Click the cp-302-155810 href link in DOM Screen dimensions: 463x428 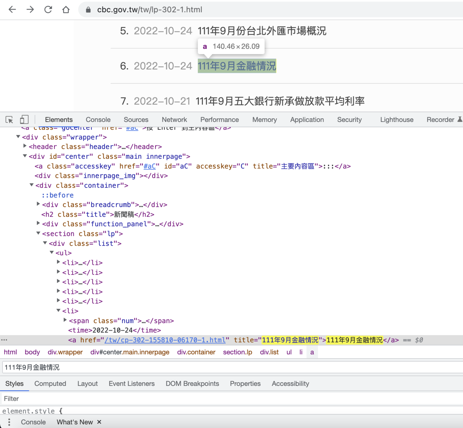(x=165, y=340)
